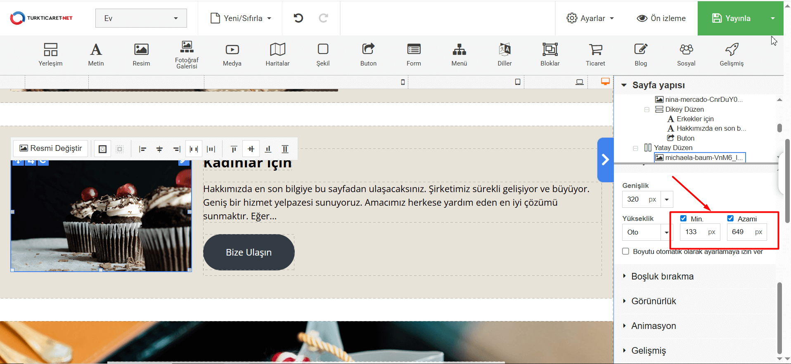This screenshot has width=791, height=364.
Task: Toggle the Min. height checkbox
Action: [x=683, y=218]
